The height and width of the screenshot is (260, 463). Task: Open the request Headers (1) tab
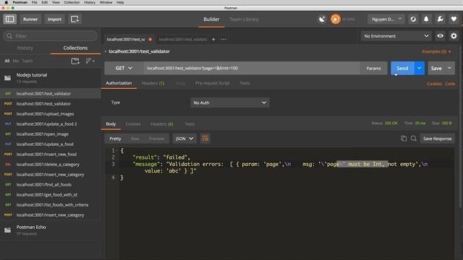[x=153, y=84]
